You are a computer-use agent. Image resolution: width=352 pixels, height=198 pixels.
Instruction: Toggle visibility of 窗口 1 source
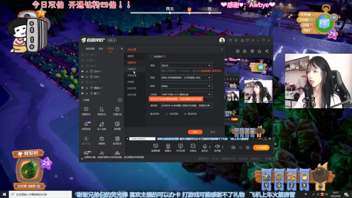(82, 93)
